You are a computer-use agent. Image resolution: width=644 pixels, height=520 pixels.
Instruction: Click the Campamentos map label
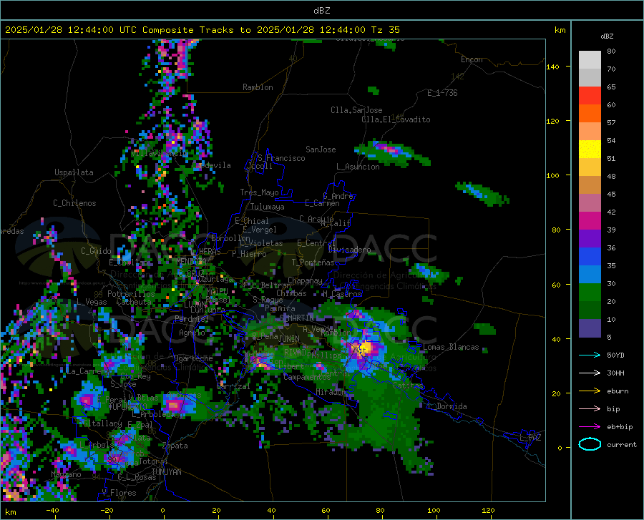(307, 377)
